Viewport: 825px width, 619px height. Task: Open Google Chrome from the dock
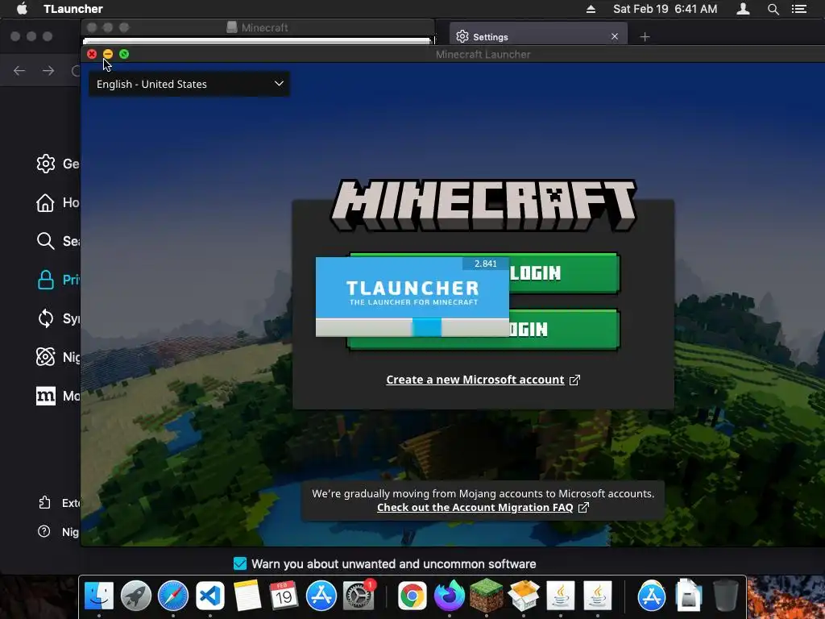412,596
